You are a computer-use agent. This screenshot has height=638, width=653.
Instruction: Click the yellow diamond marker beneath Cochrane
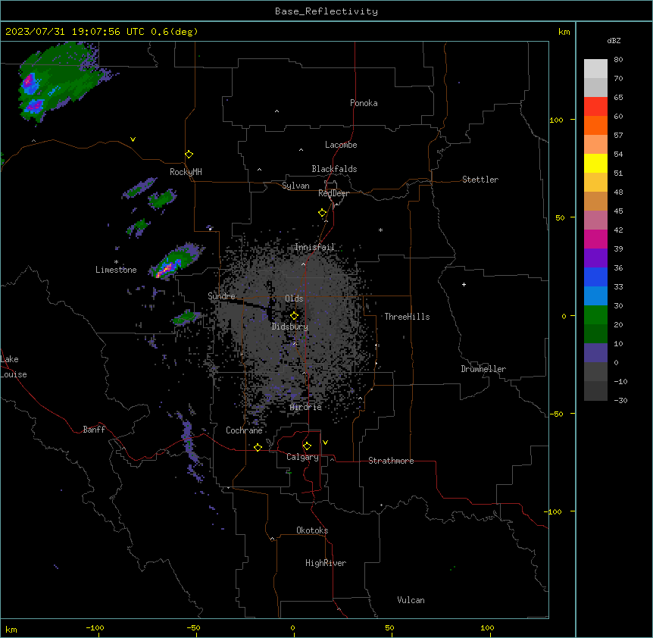point(258,447)
